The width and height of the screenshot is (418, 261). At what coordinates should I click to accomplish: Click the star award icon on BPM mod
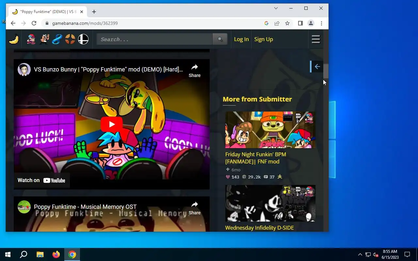280,177
